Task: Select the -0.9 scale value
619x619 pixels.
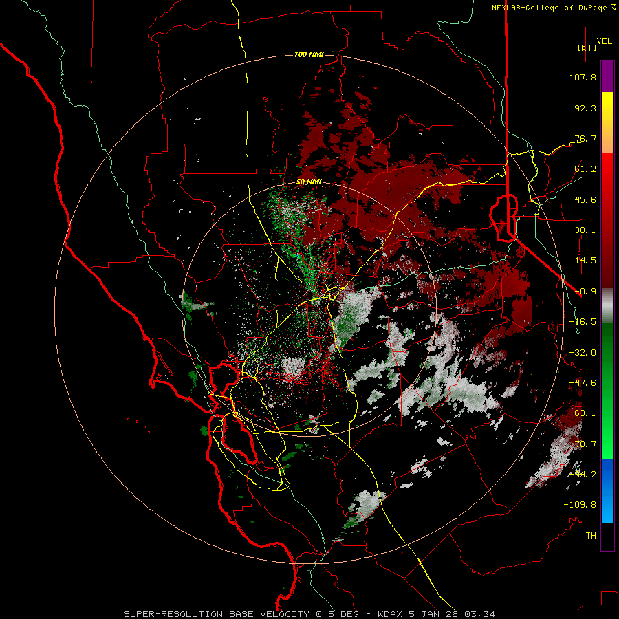Action: point(585,292)
